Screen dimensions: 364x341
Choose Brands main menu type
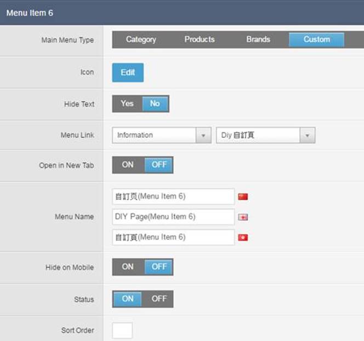tap(258, 39)
